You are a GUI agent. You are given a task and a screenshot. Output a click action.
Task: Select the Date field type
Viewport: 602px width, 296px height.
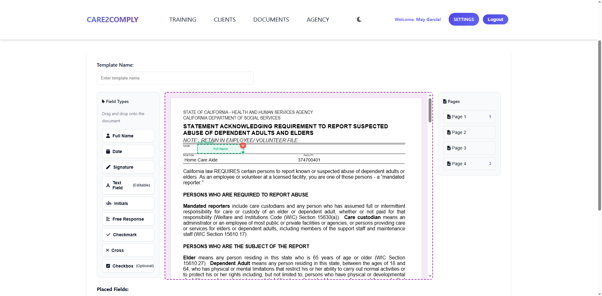coord(128,151)
